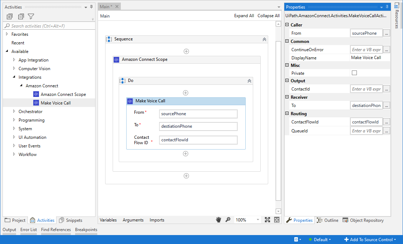The height and width of the screenshot is (244, 403).
Task: Add activity plus icon above Make Voice Call
Action: (x=186, y=93)
